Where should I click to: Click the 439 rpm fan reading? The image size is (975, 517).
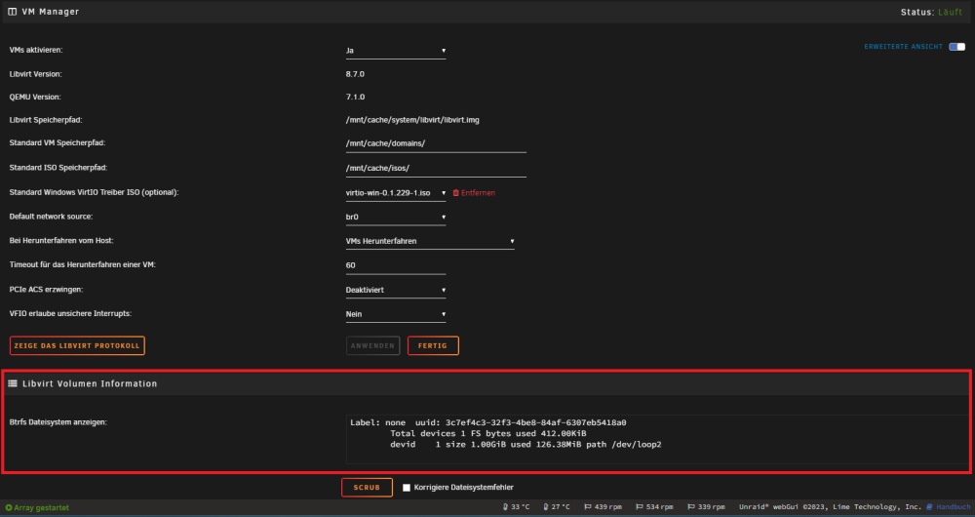click(x=607, y=507)
